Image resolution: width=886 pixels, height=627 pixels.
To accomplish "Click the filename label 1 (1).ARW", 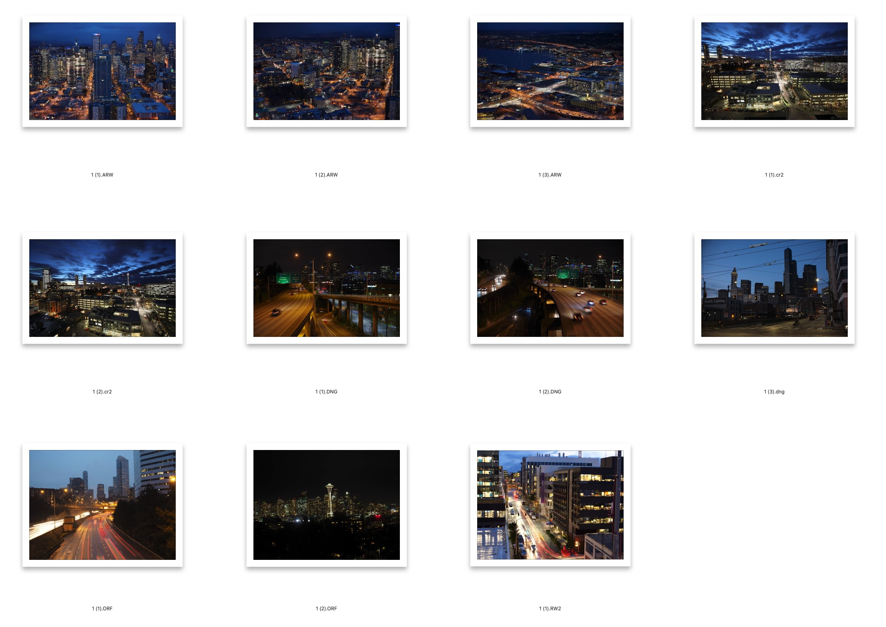I will [x=102, y=175].
